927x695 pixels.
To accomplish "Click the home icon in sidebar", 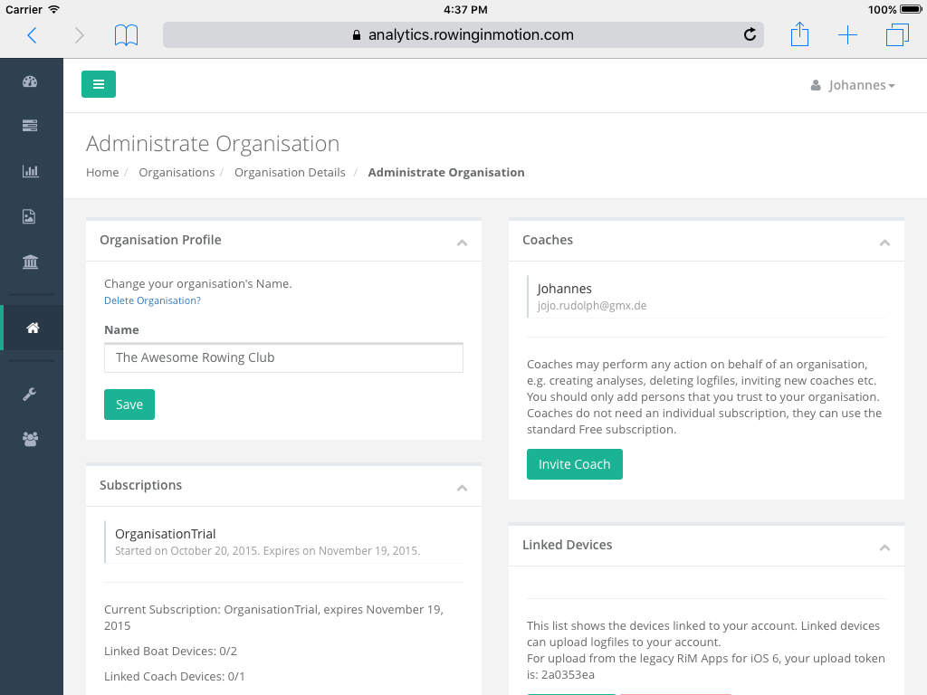I will coord(33,328).
